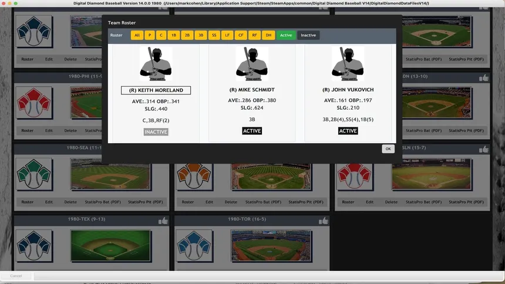Click Delete on the orange-logo team card
505x284 pixels.
(x=231, y=202)
